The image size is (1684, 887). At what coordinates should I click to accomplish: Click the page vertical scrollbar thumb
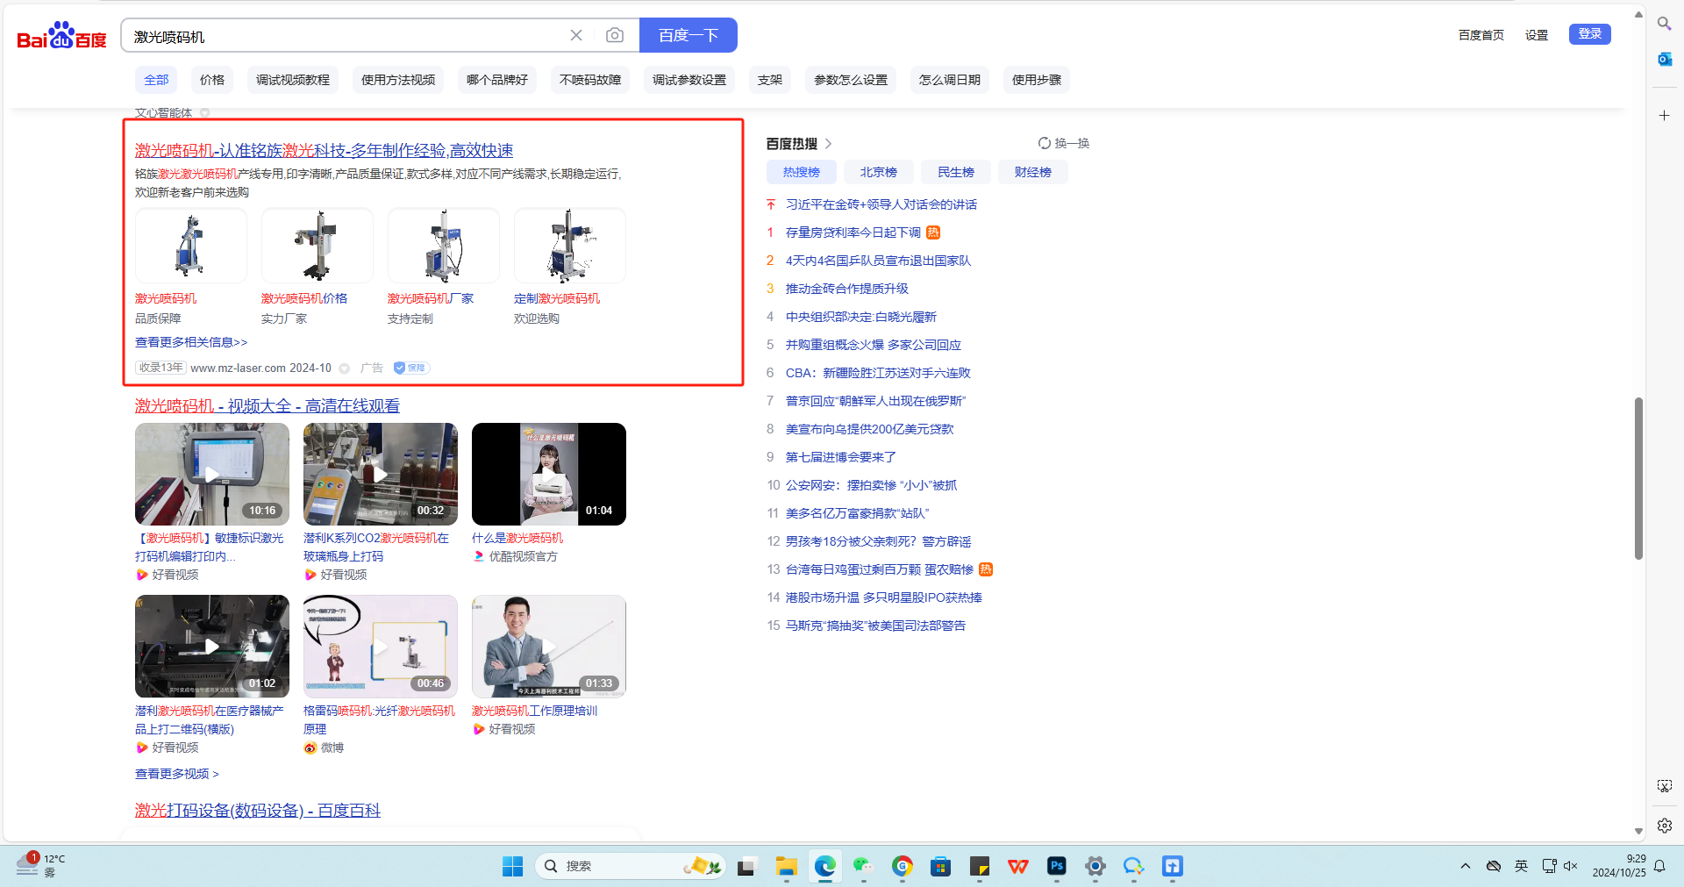[1638, 478]
